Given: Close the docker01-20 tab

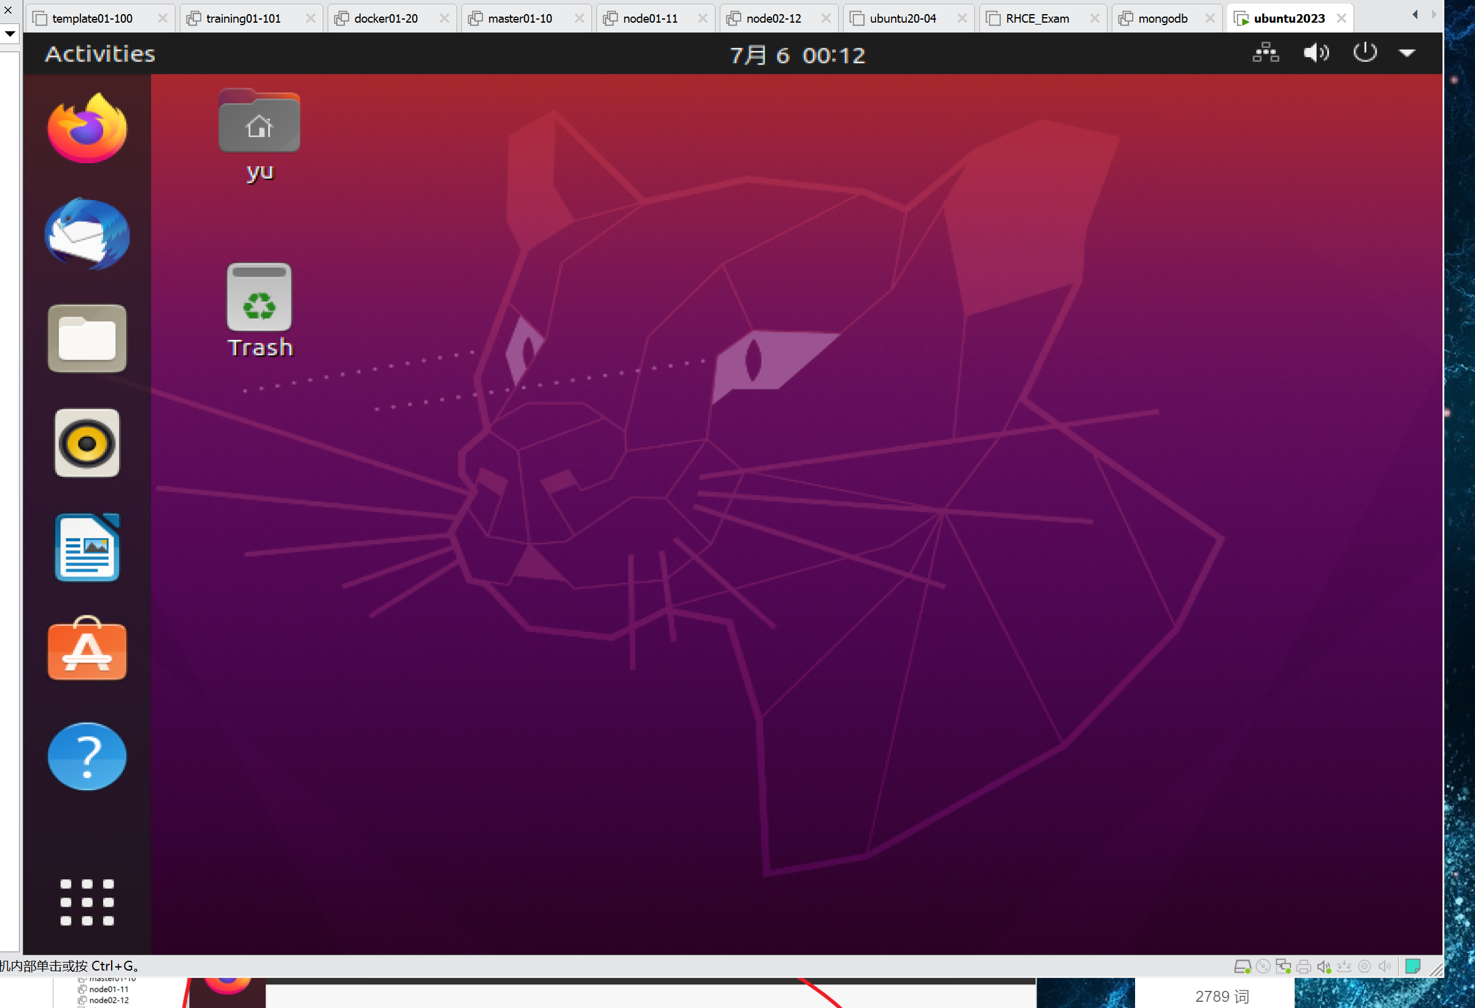Looking at the screenshot, I should (444, 18).
